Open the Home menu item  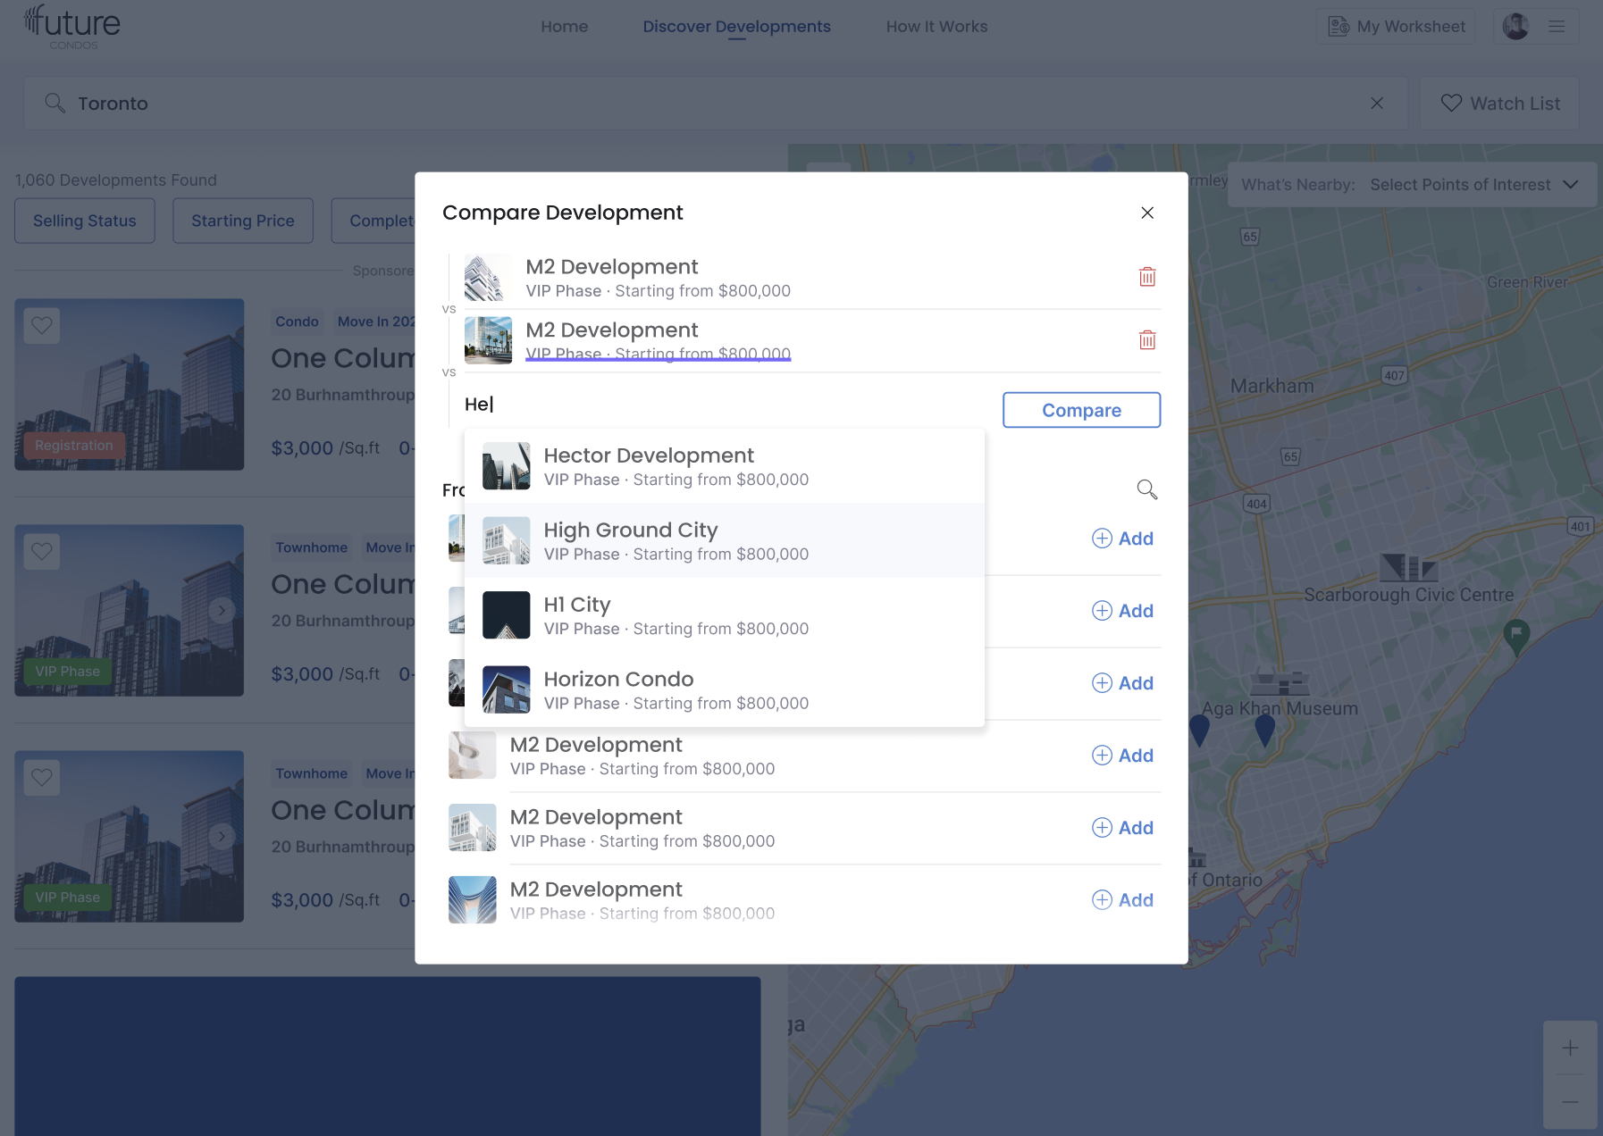click(565, 27)
